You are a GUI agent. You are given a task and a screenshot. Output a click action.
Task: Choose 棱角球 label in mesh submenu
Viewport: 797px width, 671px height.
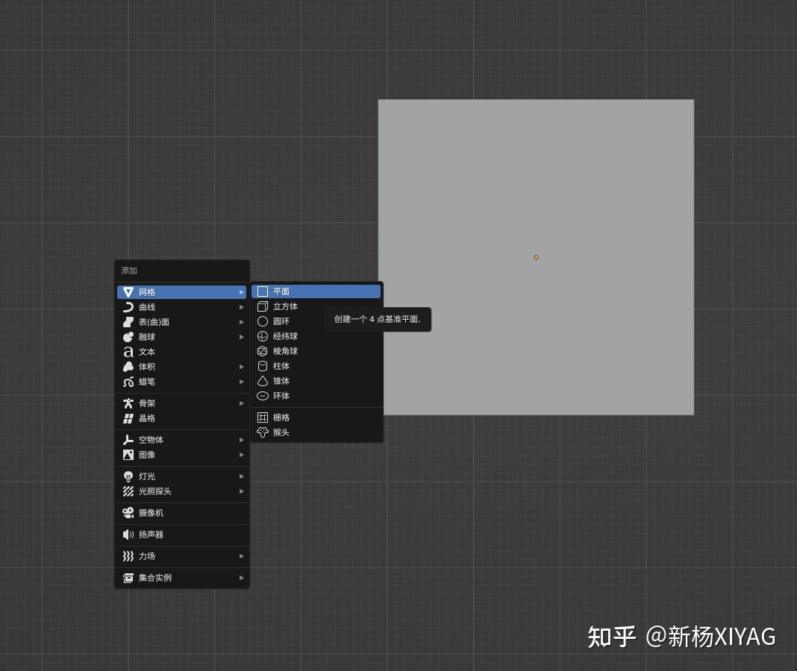pyautogui.click(x=285, y=351)
